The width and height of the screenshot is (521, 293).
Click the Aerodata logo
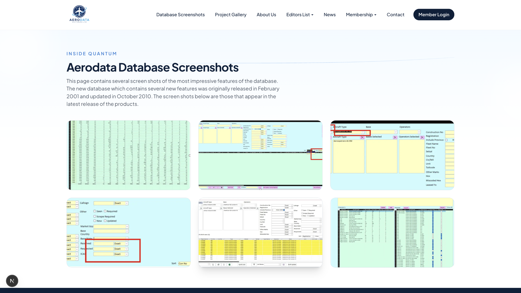(x=79, y=14)
